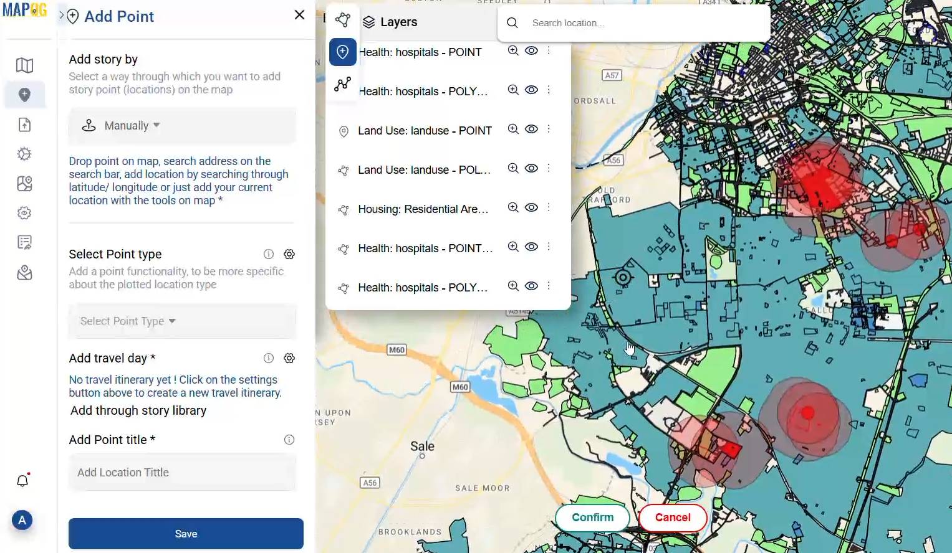
Task: Select the add point tool on map
Action: 342,52
